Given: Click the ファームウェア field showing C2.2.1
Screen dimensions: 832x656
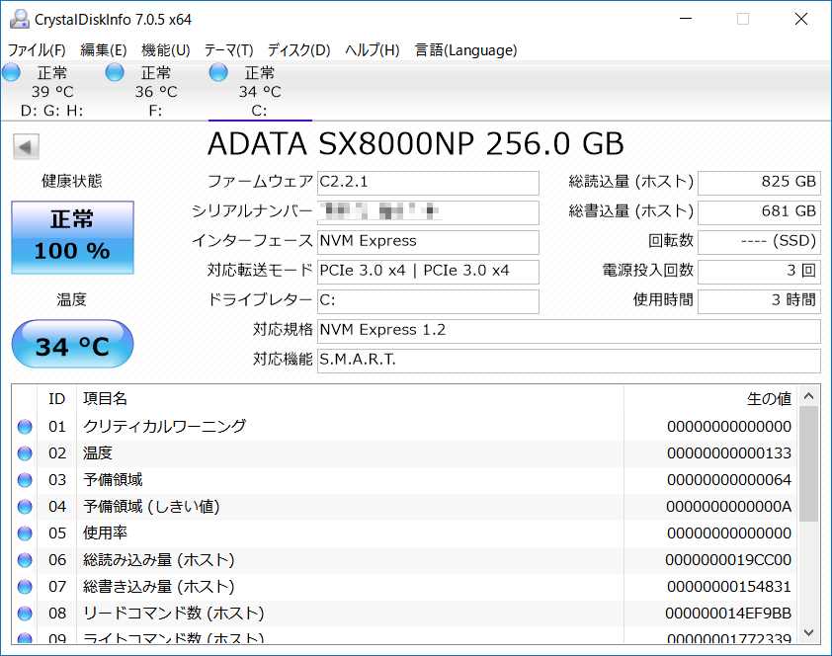Looking at the screenshot, I should (x=428, y=183).
